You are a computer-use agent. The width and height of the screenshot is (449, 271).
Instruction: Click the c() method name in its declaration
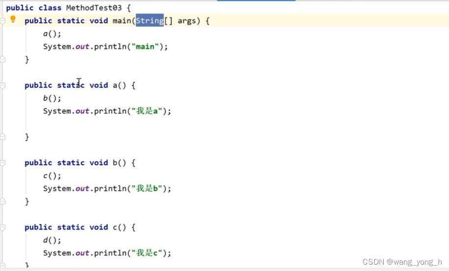pos(115,227)
